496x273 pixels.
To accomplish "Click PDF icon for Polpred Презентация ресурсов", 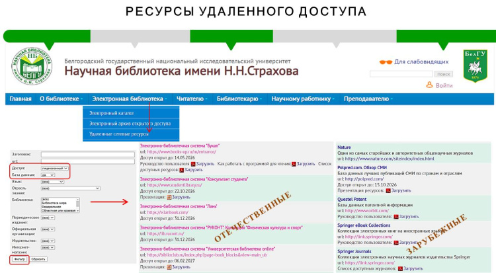I will point(388,191).
